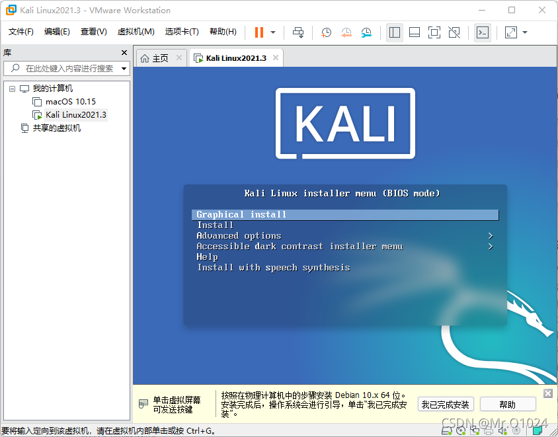Open the power options dropdown arrow
The width and height of the screenshot is (558, 437).
(x=273, y=32)
